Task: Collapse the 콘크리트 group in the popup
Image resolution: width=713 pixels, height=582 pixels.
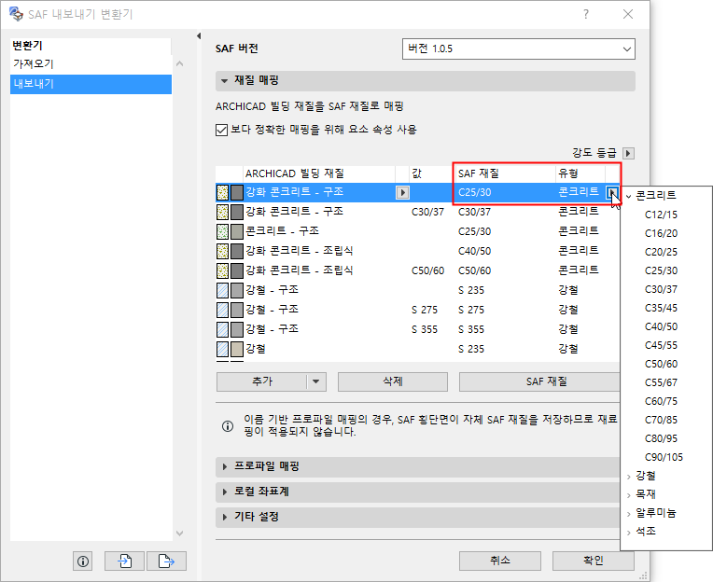Action: pos(628,196)
